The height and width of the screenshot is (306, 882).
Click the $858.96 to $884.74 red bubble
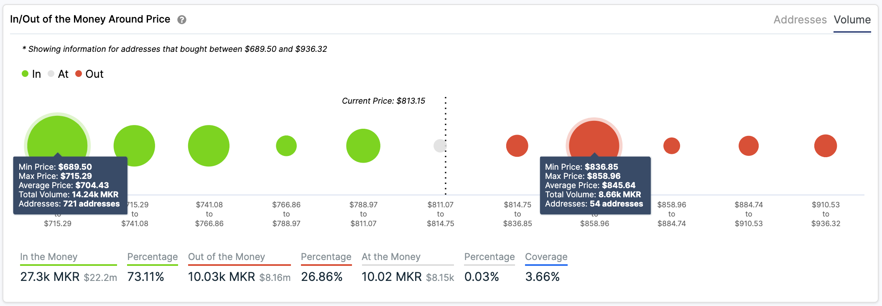tap(672, 146)
